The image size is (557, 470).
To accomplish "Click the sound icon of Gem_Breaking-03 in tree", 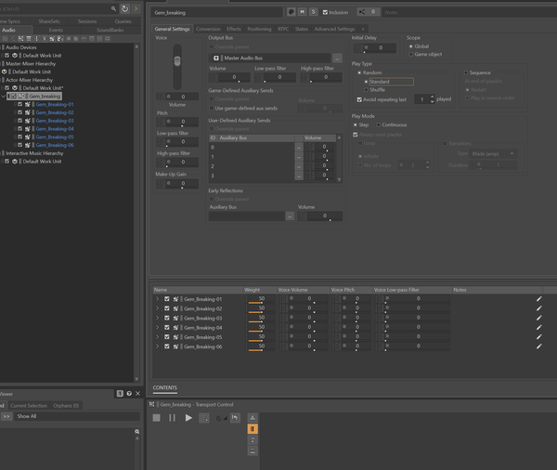I will 29,121.
